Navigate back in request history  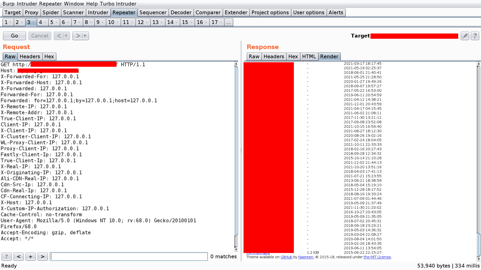pos(59,36)
